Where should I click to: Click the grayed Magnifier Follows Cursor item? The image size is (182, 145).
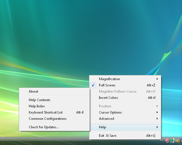click(x=118, y=91)
